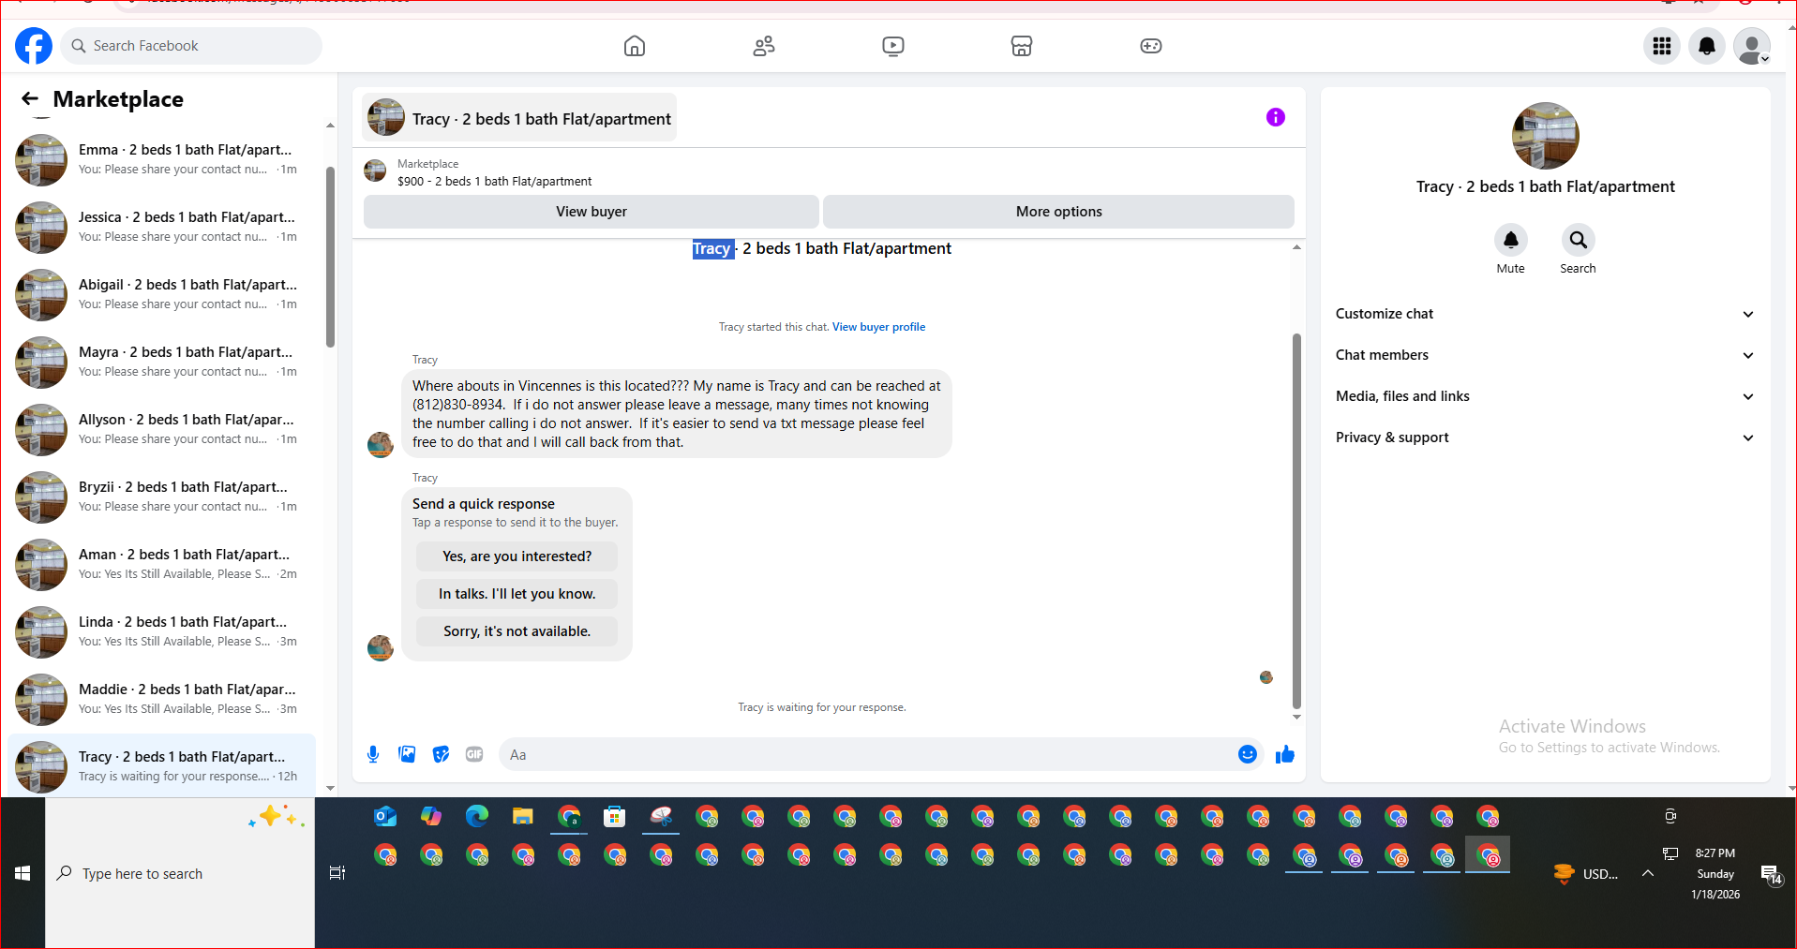Click the Search Facebook field

(x=191, y=46)
